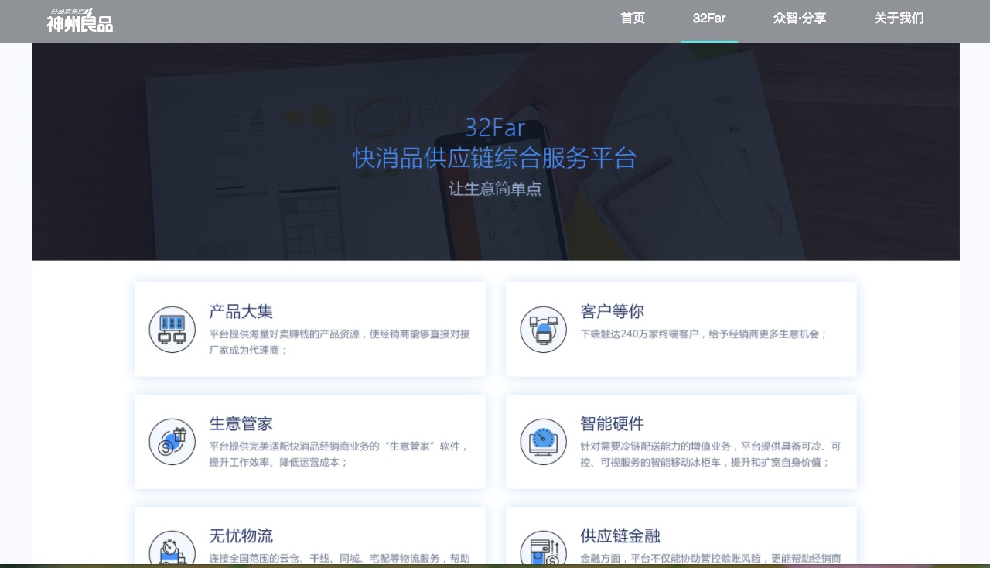Select the 生意管家 heading
Viewport: 990px width, 568px height.
241,424
